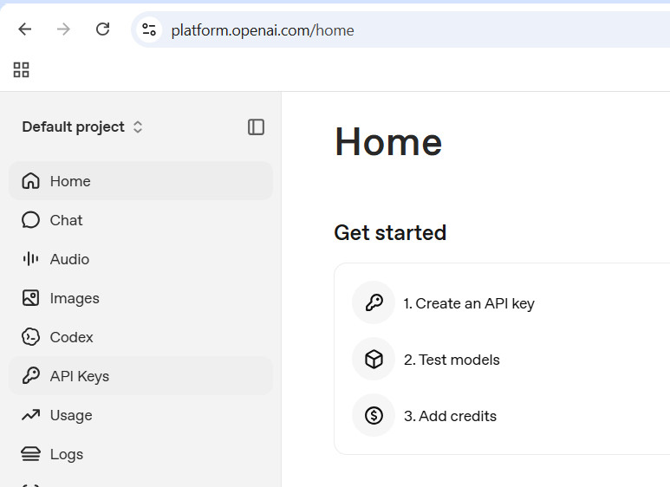Collapse the sidebar with the panel icon
670x487 pixels.
point(256,127)
